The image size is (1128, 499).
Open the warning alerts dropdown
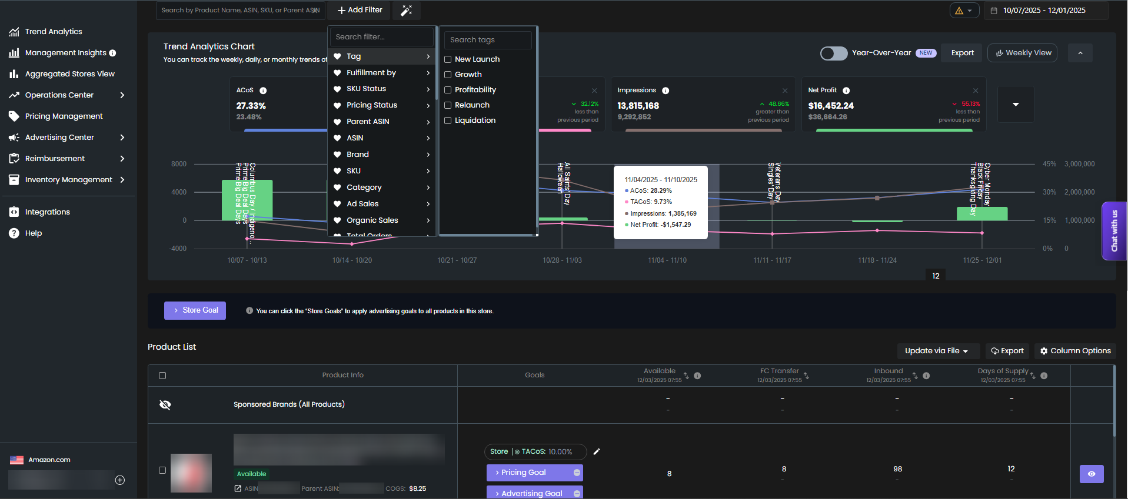(x=964, y=11)
